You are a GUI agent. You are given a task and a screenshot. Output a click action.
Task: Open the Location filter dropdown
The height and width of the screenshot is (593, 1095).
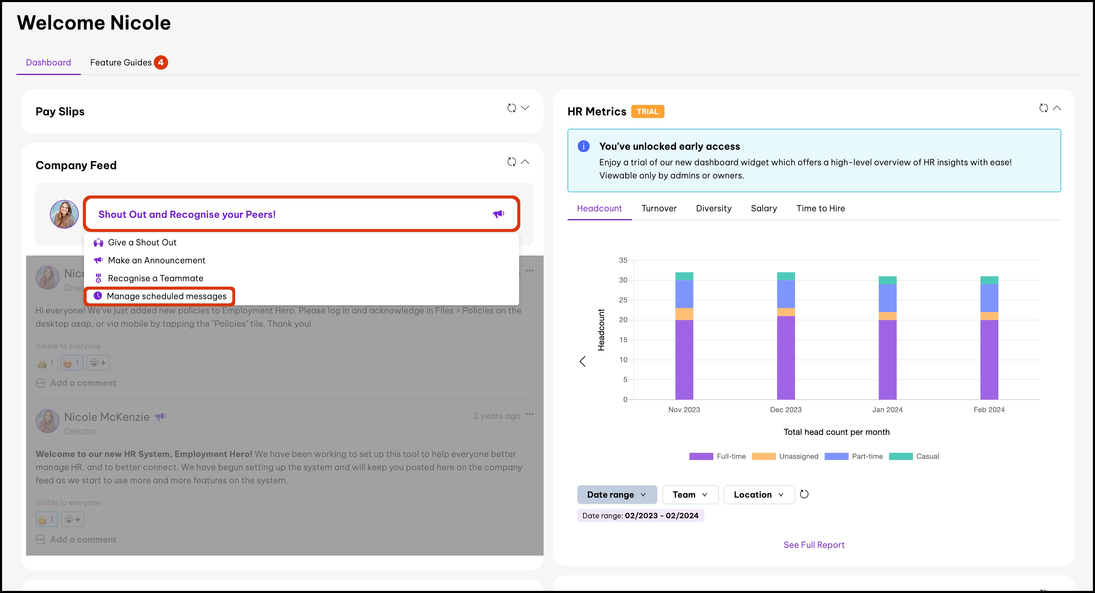758,494
